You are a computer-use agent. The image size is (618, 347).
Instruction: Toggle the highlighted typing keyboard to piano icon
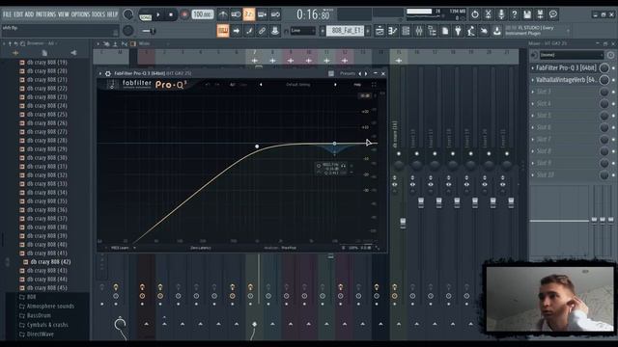(x=223, y=31)
